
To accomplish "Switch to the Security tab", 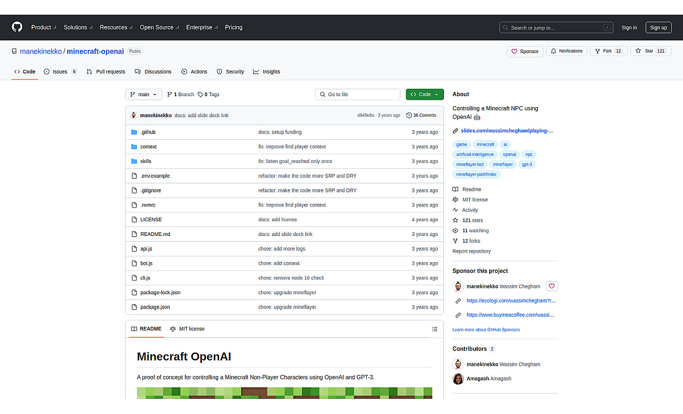I will (230, 71).
